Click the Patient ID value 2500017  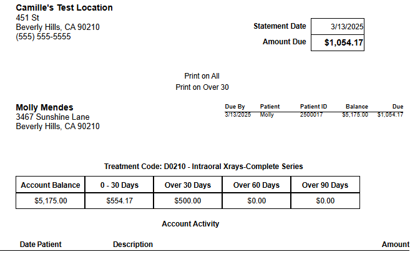pyautogui.click(x=311, y=115)
